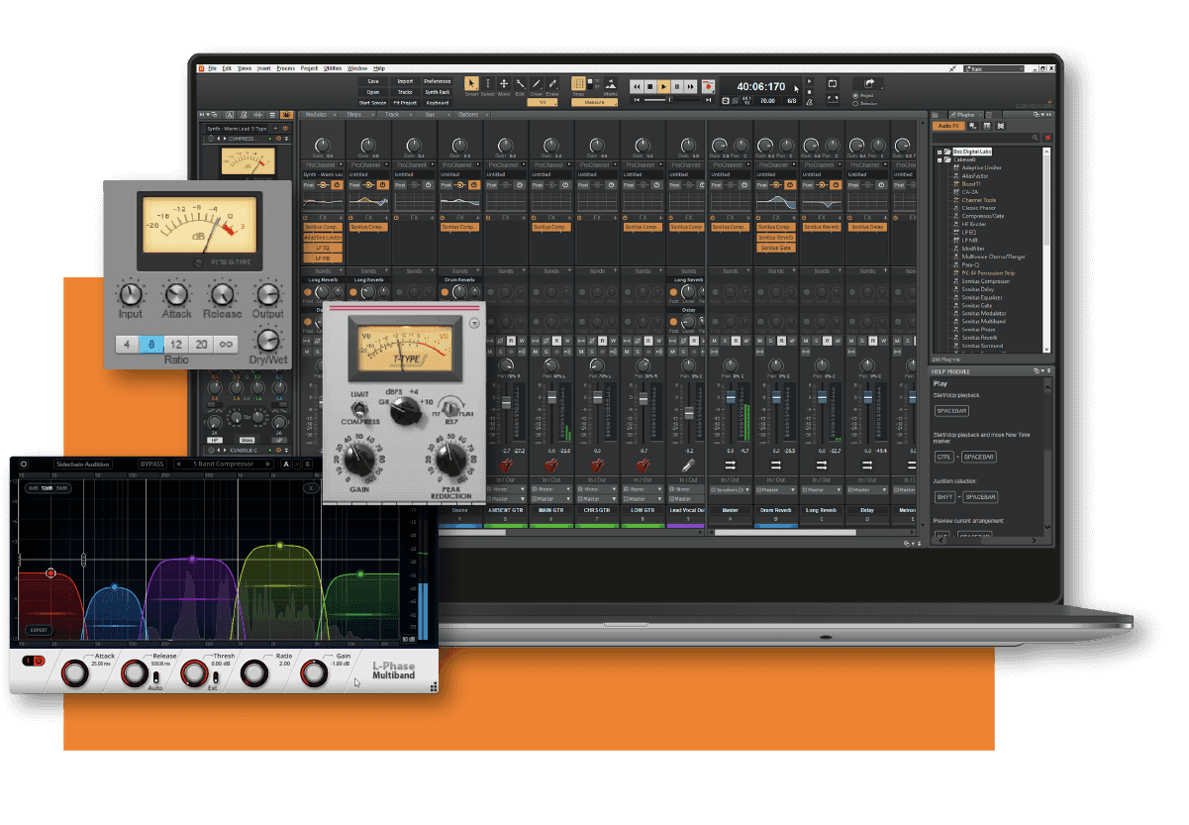Open the Speakers output dropdown on the console
This screenshot has width=1189, height=825.
coord(731,489)
